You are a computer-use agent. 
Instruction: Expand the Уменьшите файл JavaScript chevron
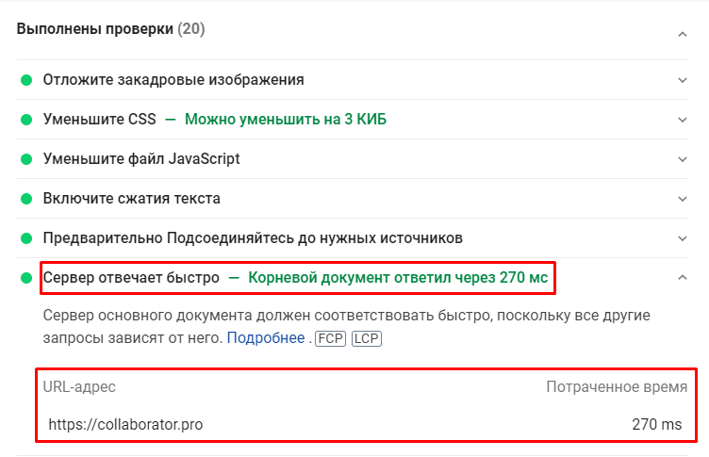(682, 159)
